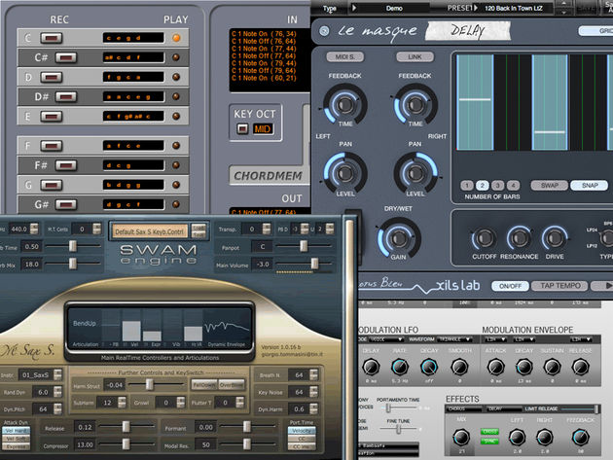
Task: Click the Resonance knob in Le Masque filter
Action: 519,237
